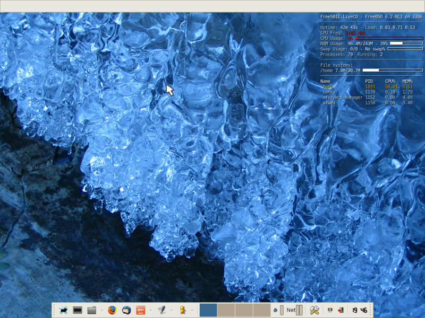Click the panel clock display

[x=359, y=310]
